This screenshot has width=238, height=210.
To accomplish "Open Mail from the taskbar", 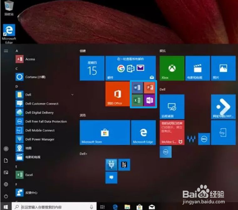I will 152,207.
